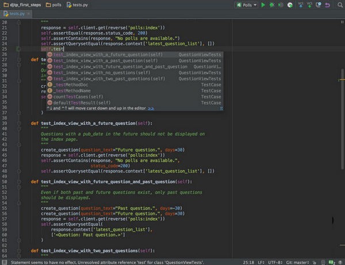Click the VCS commit changes icon
The image size is (345, 265).
310,5
